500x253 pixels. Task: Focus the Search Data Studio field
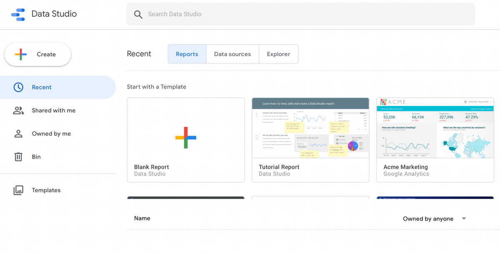point(300,14)
